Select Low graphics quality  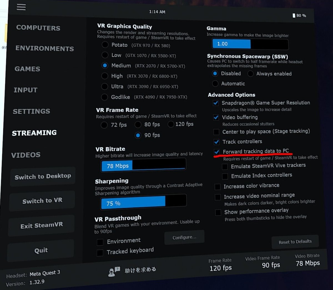tap(105, 55)
